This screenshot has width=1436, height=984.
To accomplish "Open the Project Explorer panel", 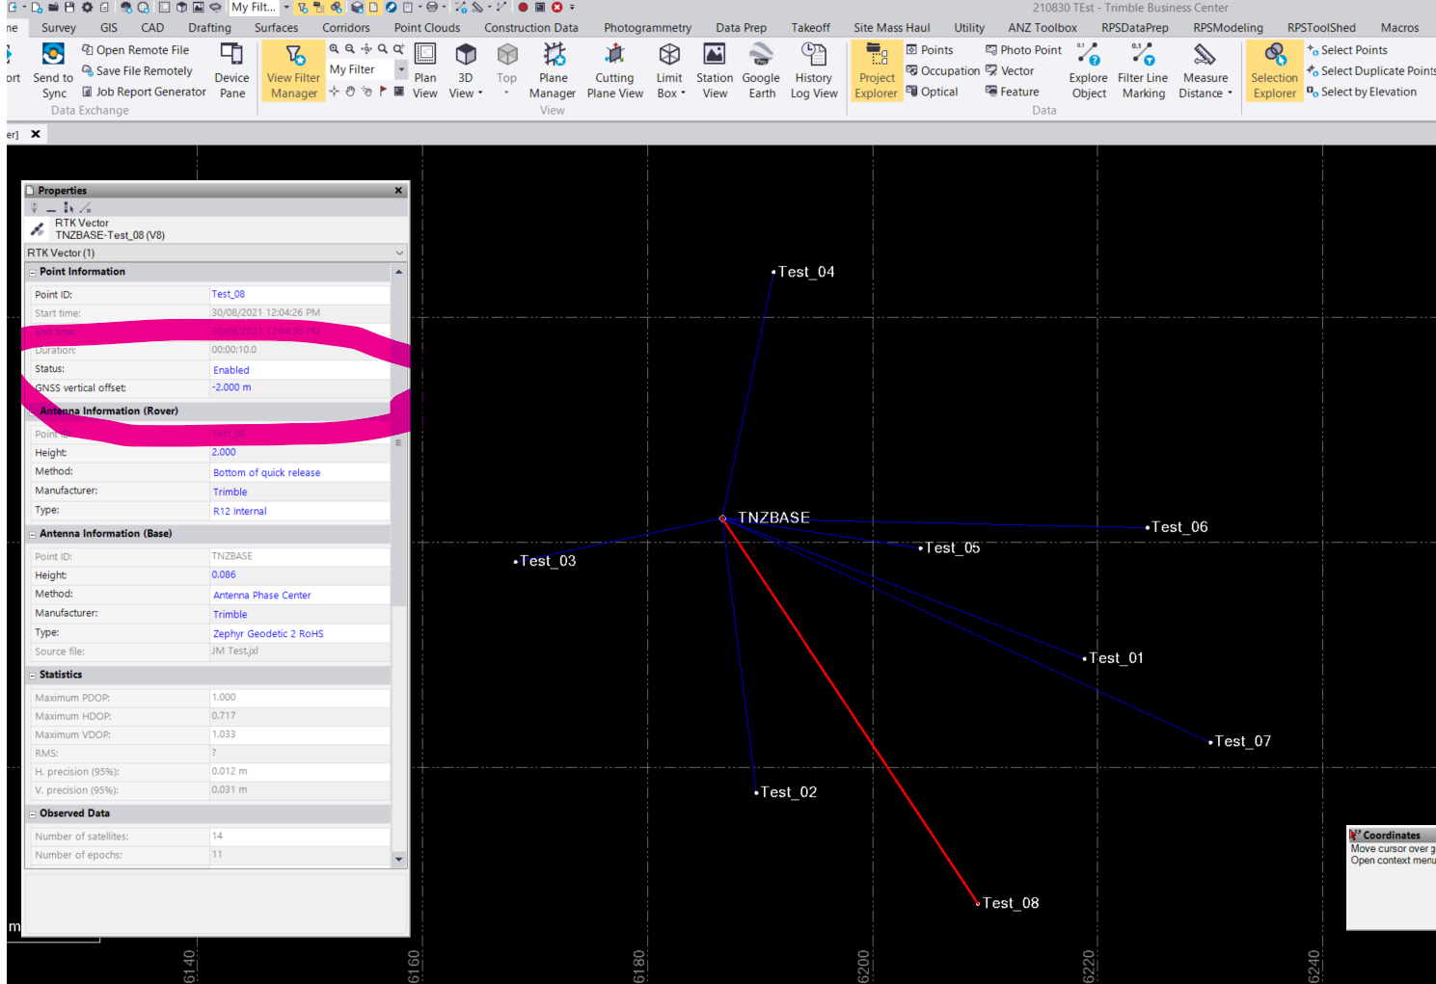I will pos(876,70).
